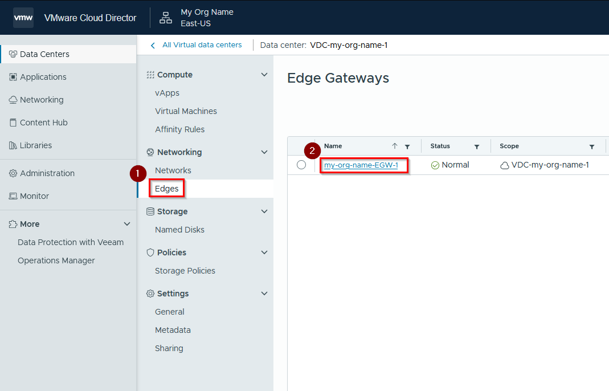Viewport: 609px width, 391px height.
Task: Collapse the Settings section chevron
Action: tap(264, 294)
